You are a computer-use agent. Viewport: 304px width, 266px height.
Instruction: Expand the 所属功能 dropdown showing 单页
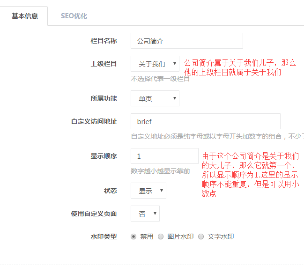pos(155,98)
